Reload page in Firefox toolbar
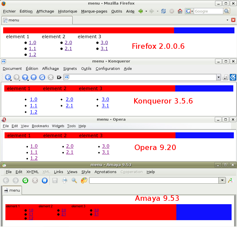 pyautogui.click(x=164, y=11)
